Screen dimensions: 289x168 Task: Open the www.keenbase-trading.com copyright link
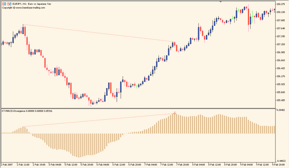[23, 8]
